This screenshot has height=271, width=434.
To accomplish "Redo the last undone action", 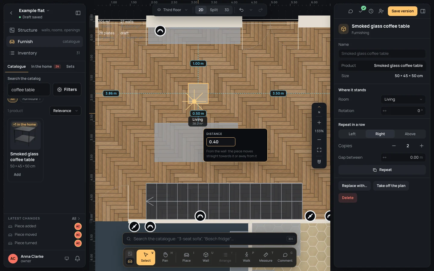I will (261, 10).
